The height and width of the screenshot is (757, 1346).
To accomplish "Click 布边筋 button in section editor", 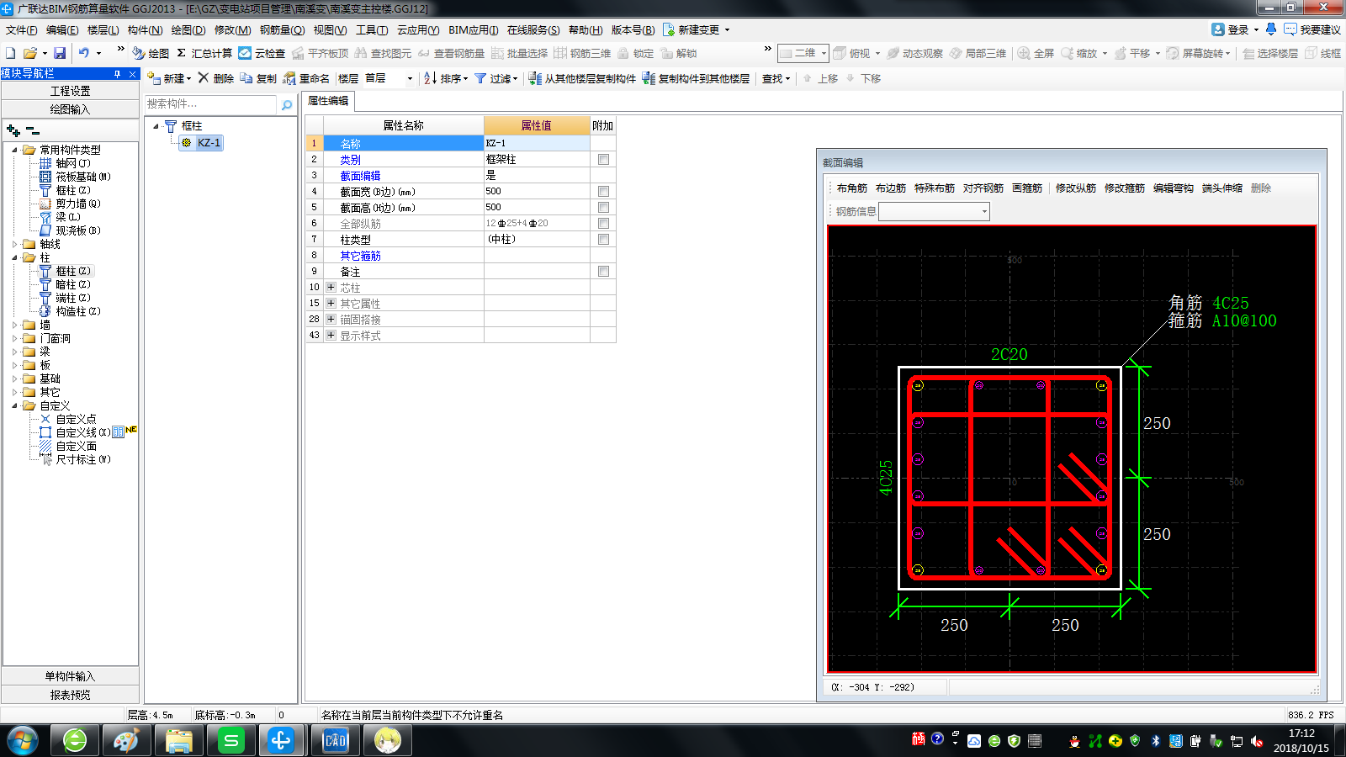I will click(x=891, y=188).
